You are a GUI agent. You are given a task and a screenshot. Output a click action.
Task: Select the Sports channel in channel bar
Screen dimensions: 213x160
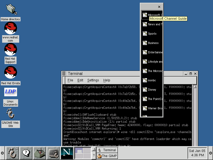152,34
